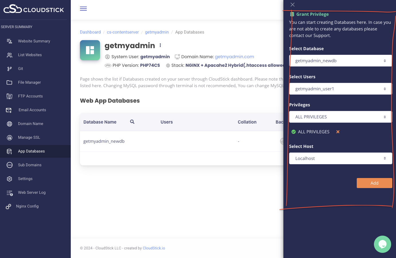The height and width of the screenshot is (258, 396).
Task: Open the Select Host dropdown
Action: [340, 159]
